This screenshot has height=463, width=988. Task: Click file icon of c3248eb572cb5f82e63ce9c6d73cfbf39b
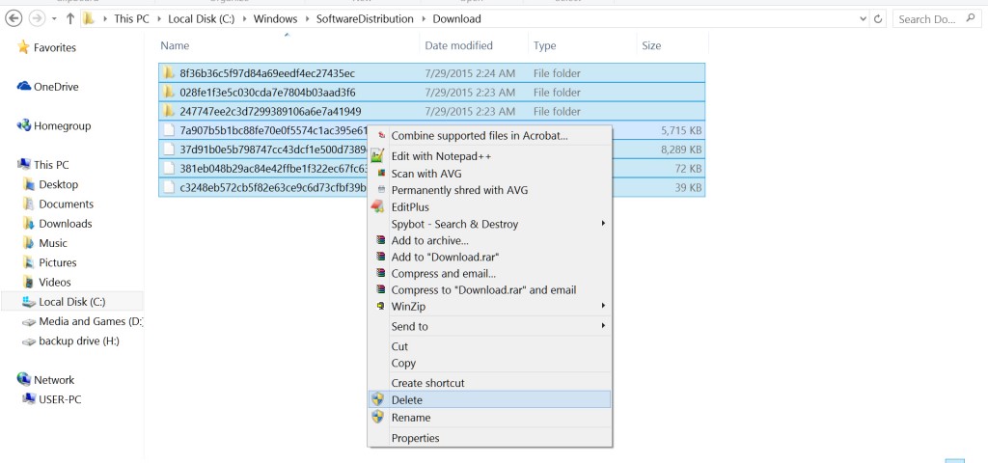168,187
